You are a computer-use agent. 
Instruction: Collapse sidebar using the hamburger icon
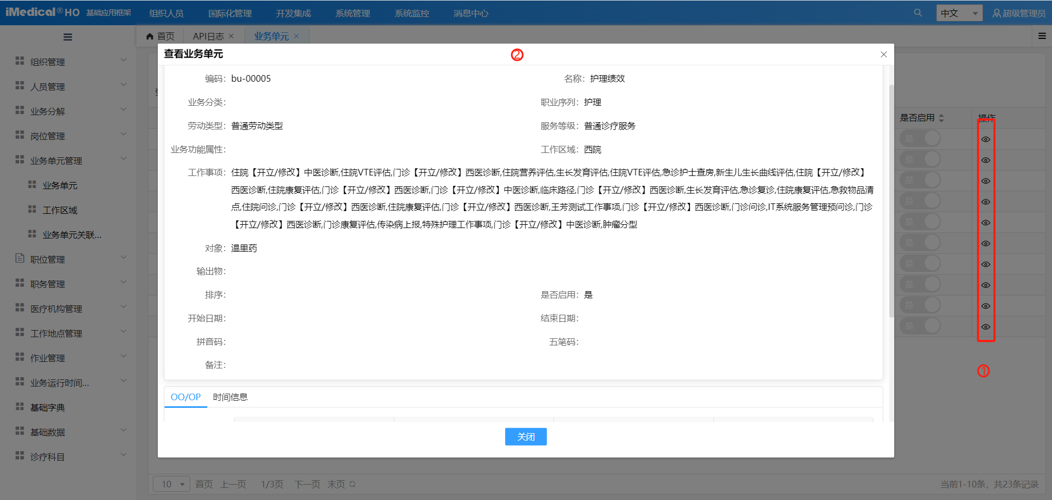pyautogui.click(x=68, y=37)
